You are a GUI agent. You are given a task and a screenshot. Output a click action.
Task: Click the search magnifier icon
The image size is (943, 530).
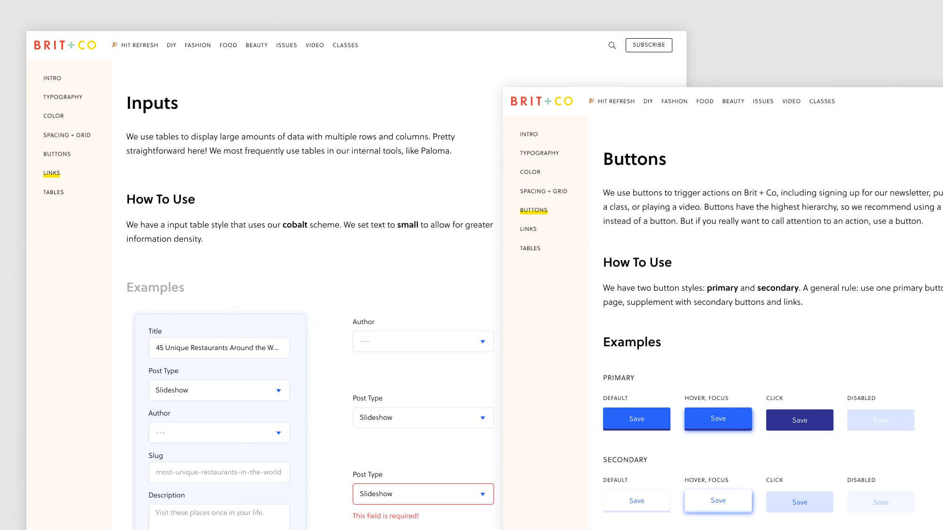click(612, 45)
